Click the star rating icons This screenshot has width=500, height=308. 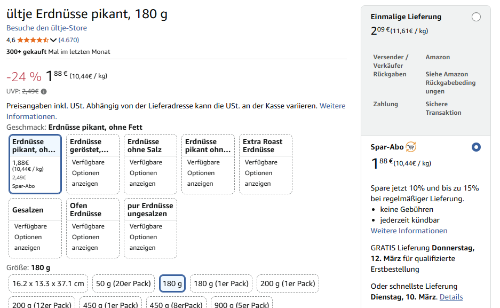pos(33,40)
